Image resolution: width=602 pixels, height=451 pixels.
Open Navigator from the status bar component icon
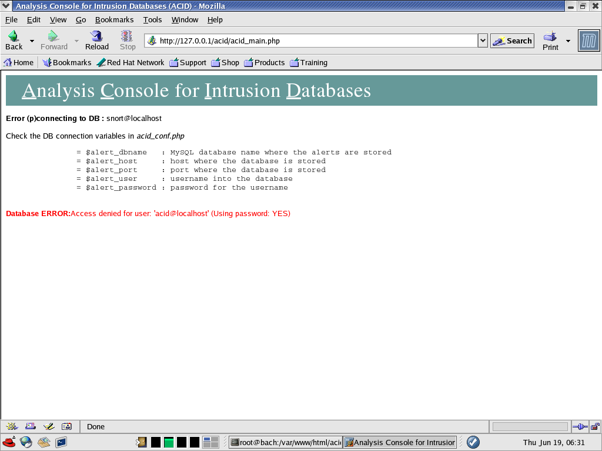click(x=12, y=426)
